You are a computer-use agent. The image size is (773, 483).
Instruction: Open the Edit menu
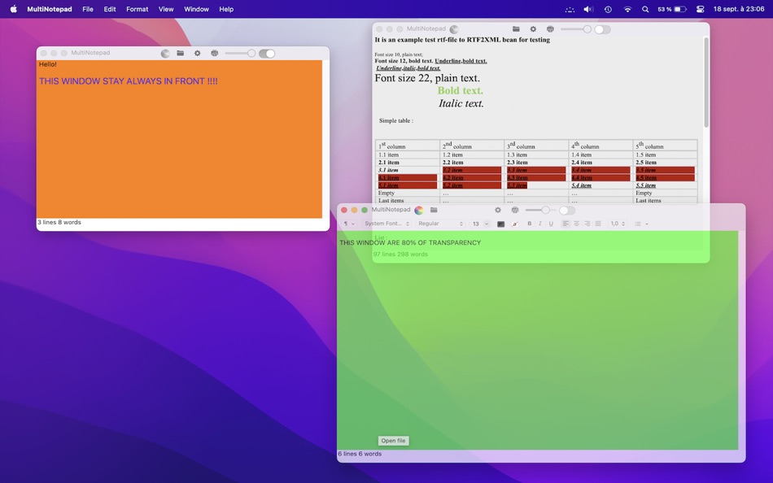(110, 10)
